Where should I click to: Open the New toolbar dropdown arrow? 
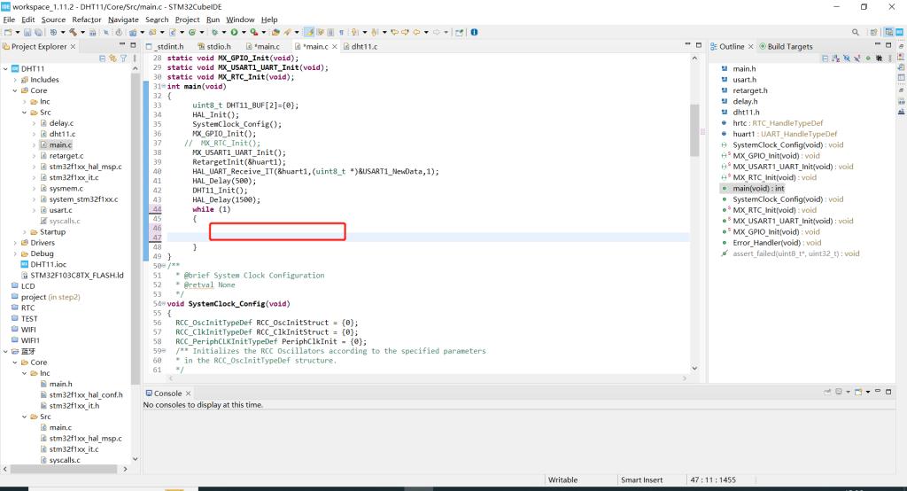pos(18,33)
